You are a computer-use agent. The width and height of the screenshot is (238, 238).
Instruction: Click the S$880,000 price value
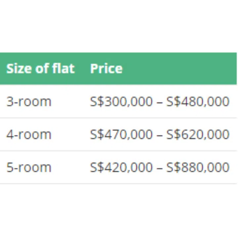pos(198,168)
